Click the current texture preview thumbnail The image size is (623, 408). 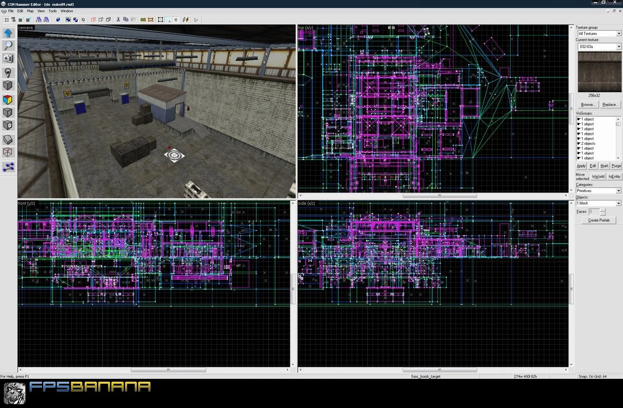point(599,72)
